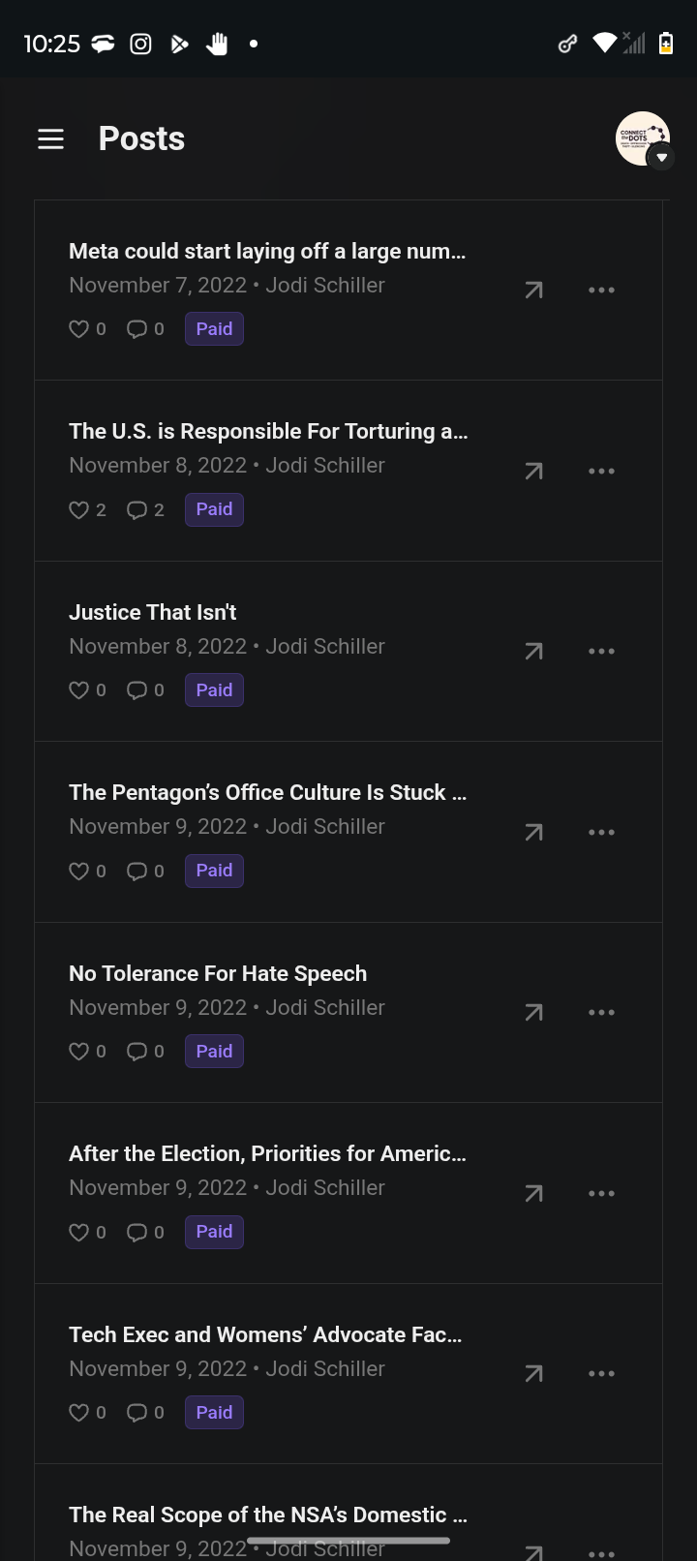This screenshot has height=1561, width=697.
Task: Tap the Instagram notification icon in status bar
Action: (140, 44)
